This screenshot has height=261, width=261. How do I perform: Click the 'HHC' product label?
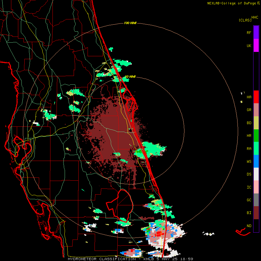pos(255,17)
